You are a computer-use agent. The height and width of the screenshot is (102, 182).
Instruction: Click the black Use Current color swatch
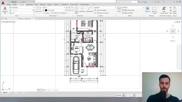tap(46, 10)
